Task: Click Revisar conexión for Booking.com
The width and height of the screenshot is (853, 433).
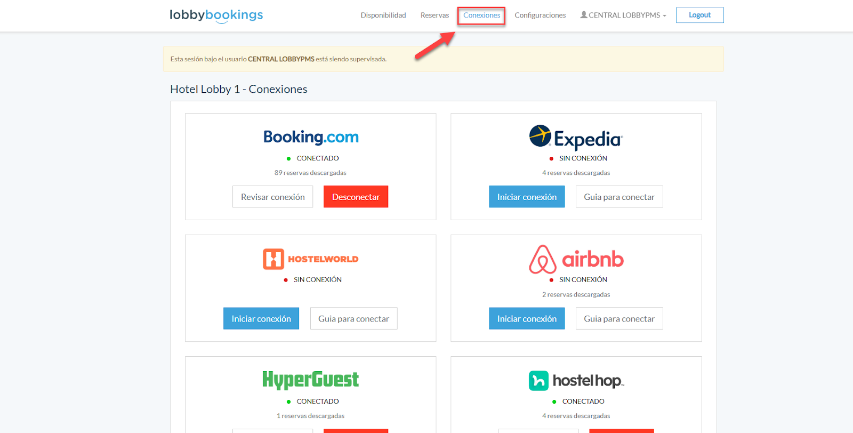Action: click(x=272, y=197)
